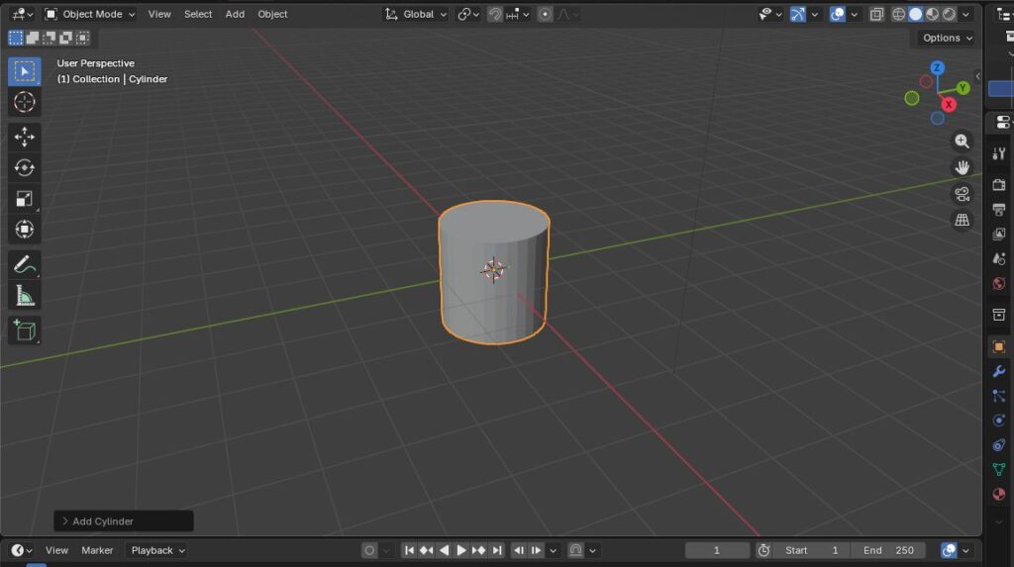Toggle snapping magnet icon
Viewport: 1014px width, 567px height.
[x=495, y=14]
